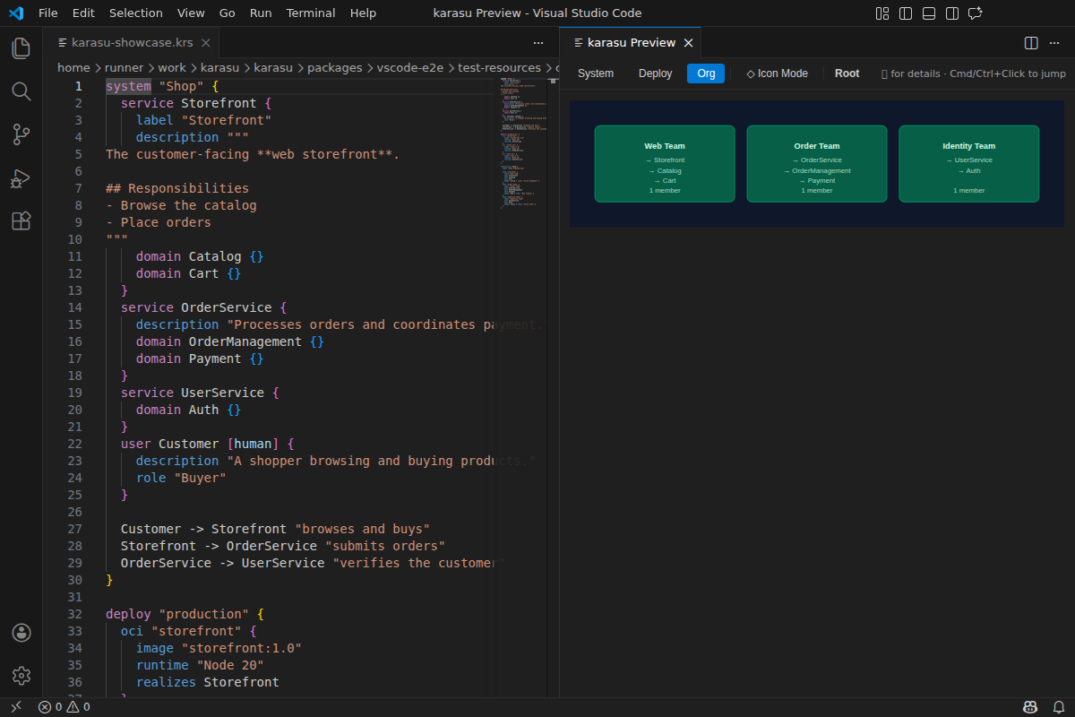Open the Extensions view
This screenshot has width=1075, height=717.
pos(21,220)
